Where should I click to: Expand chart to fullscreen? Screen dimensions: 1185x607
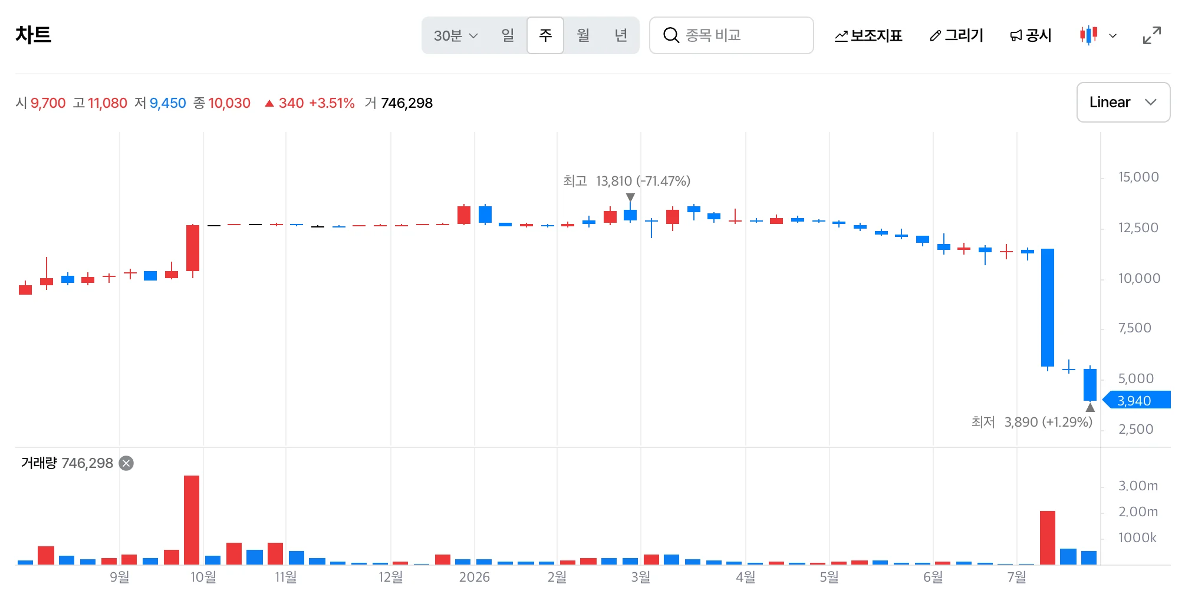coord(1151,35)
